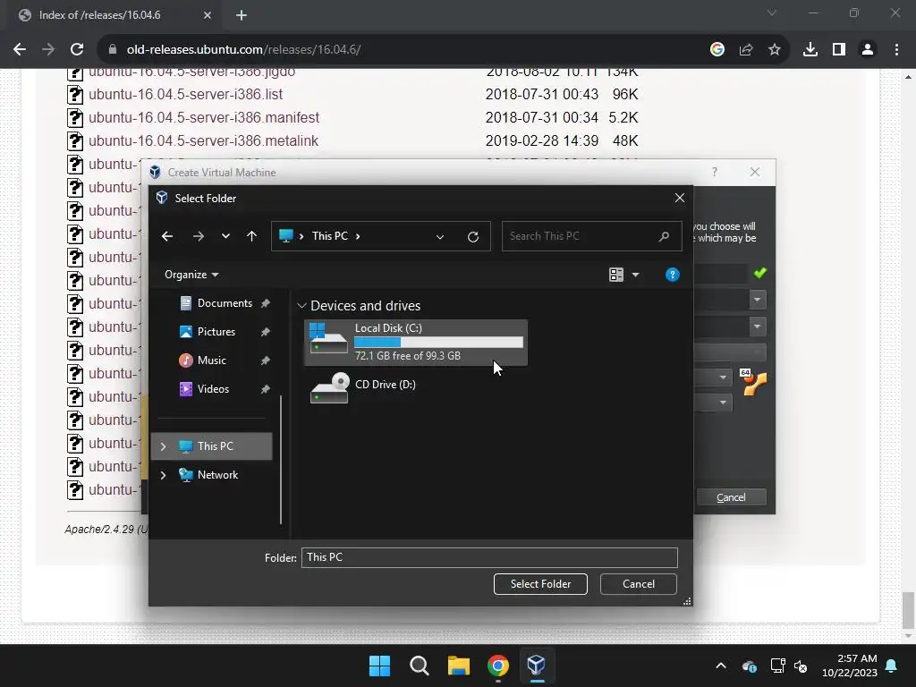Click the search magnifier in folder dialog
Viewport: 916px width, 687px height.
pos(665,236)
